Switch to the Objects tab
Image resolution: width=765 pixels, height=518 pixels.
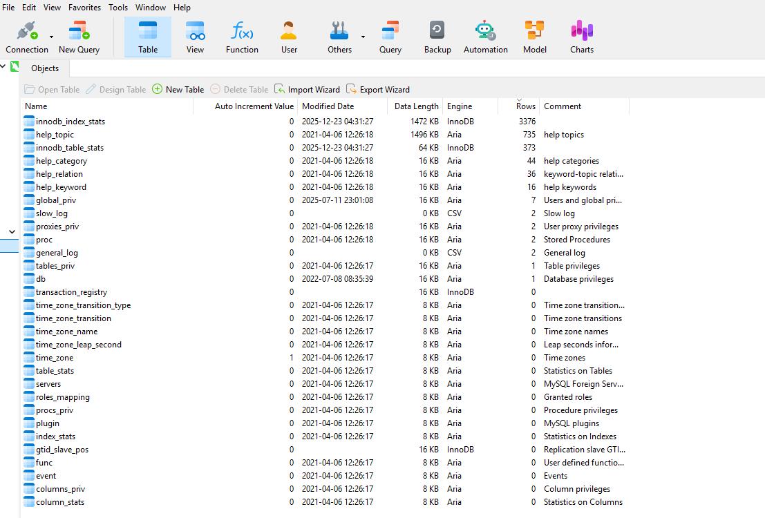pos(45,68)
